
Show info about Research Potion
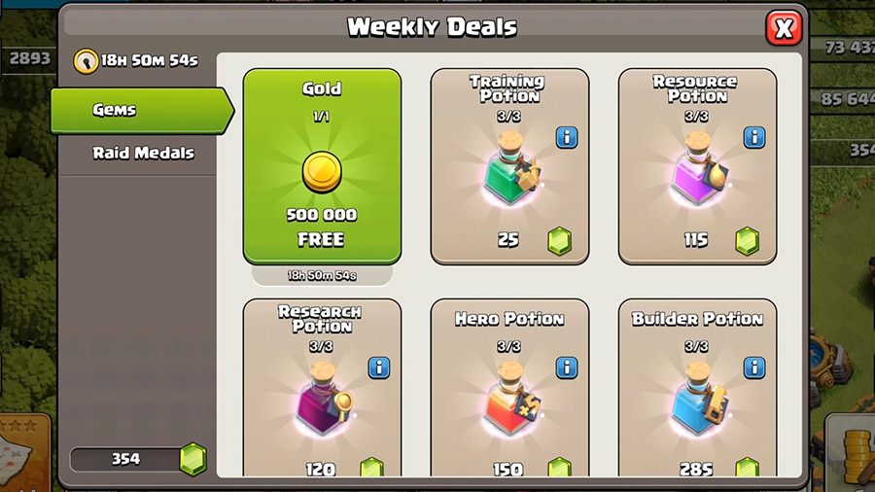(379, 368)
